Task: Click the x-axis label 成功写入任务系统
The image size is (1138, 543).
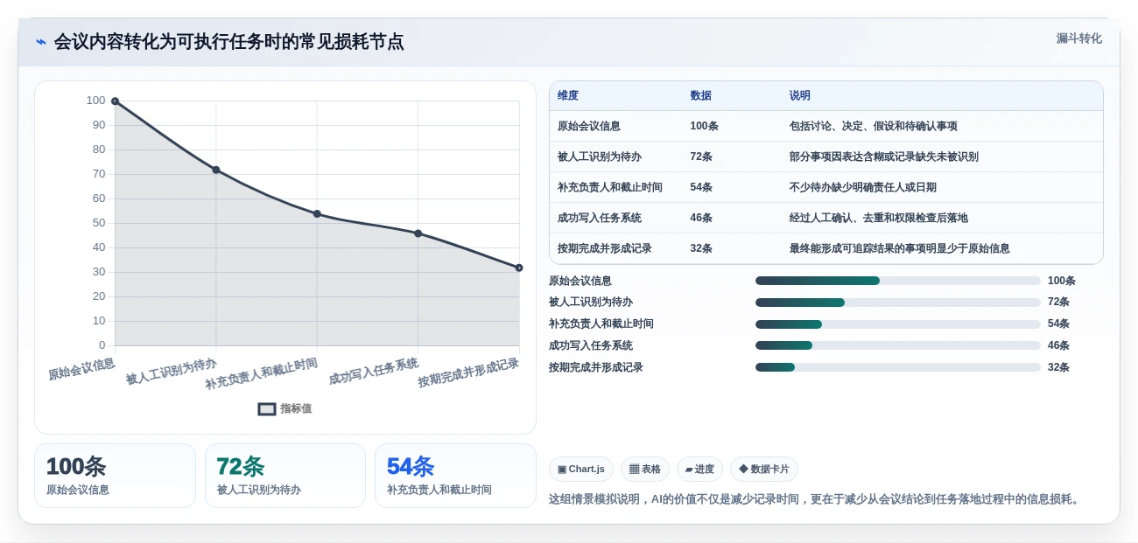Action: click(x=374, y=372)
